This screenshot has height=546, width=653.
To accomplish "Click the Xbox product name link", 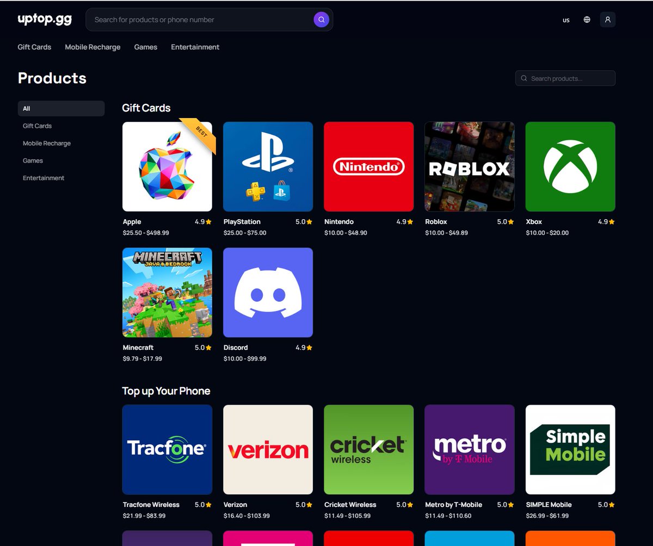I will point(534,222).
